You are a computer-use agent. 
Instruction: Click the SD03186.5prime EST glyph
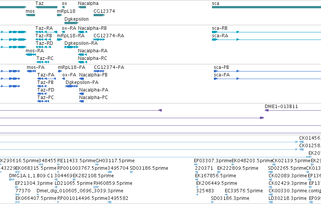click(x=131, y=172)
